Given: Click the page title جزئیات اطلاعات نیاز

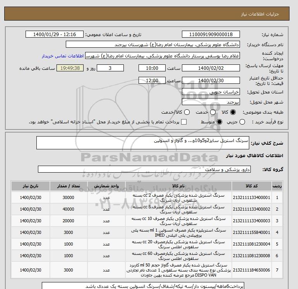Looking at the screenshot, I should (260, 14).
